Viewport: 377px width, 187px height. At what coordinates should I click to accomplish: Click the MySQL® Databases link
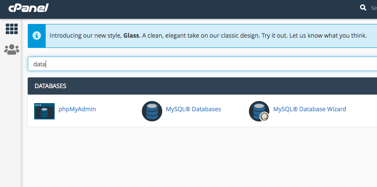(193, 109)
